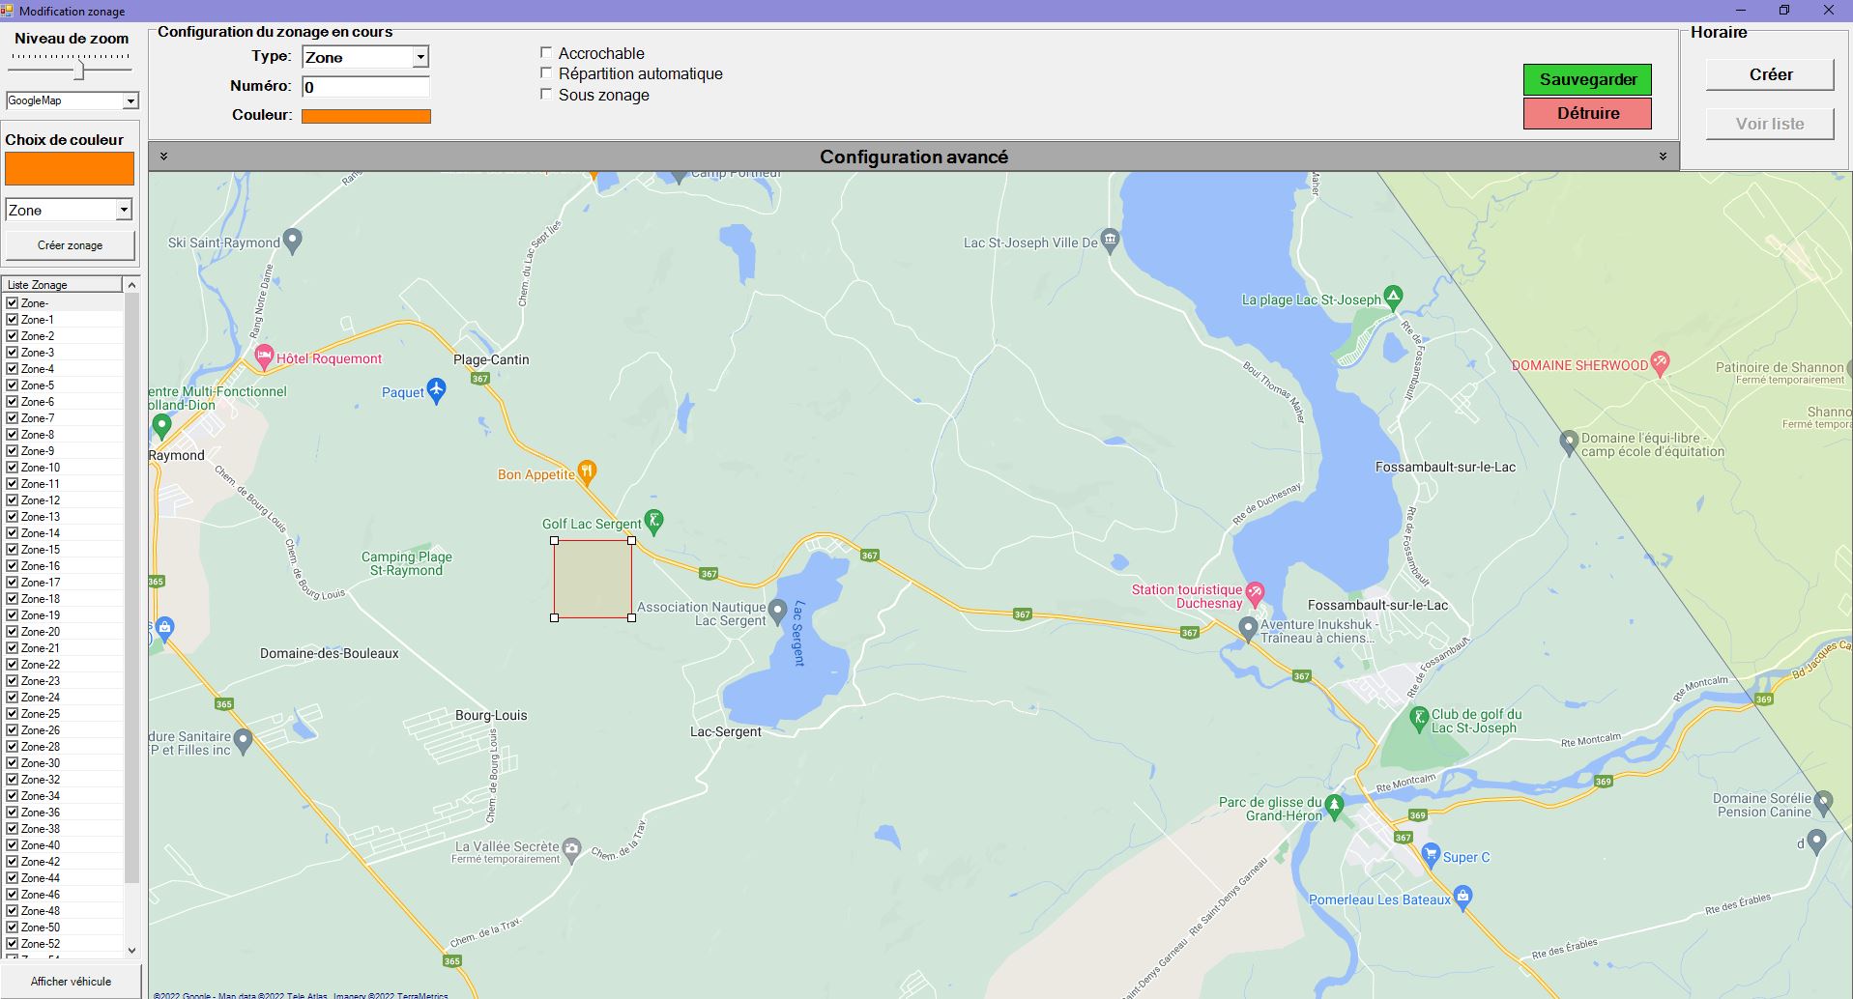
Task: Click Pomerleau Les Bateaux shopping pin
Action: [x=1463, y=898]
